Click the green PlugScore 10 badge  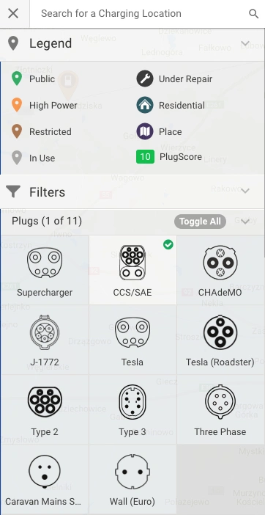[145, 157]
